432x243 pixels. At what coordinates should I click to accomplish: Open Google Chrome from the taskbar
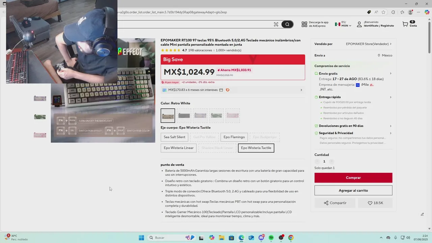pos(291,238)
